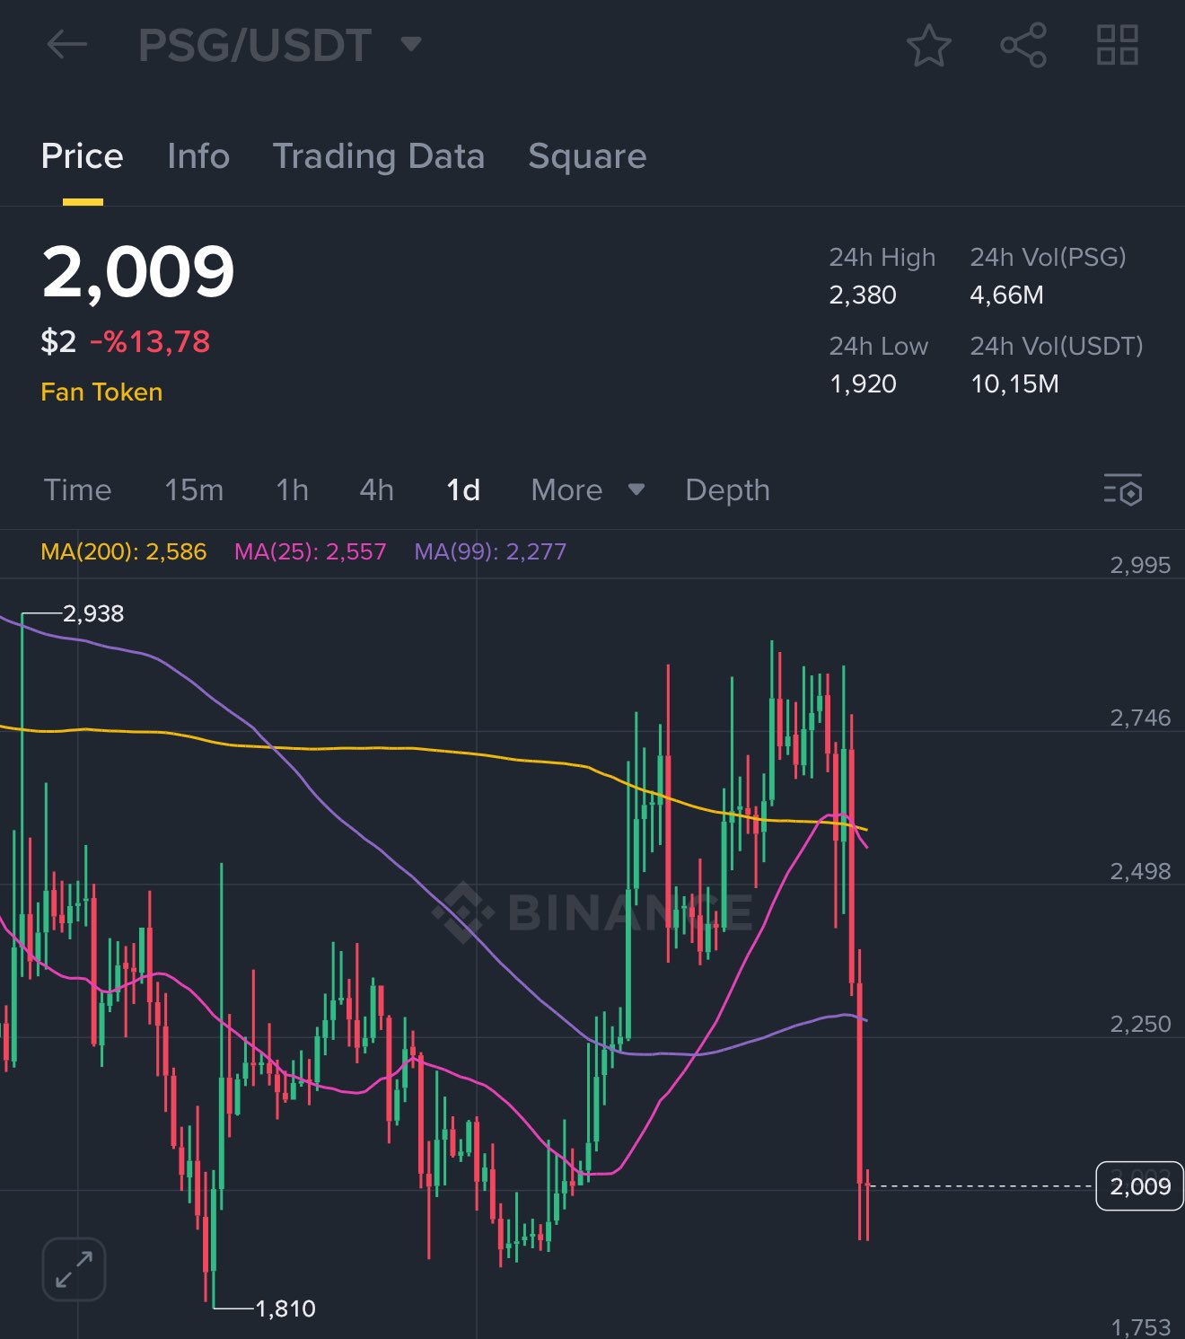The height and width of the screenshot is (1339, 1185).
Task: Tap the PSG/USDT pair title
Action: click(255, 45)
